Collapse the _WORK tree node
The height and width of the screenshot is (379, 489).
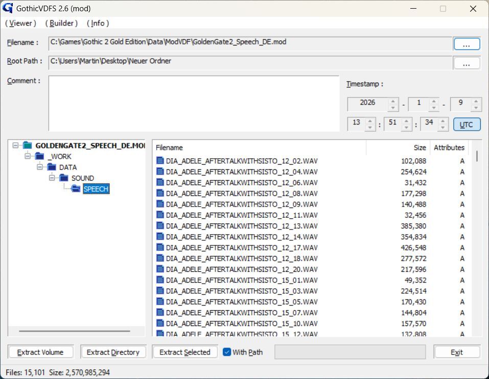click(28, 157)
